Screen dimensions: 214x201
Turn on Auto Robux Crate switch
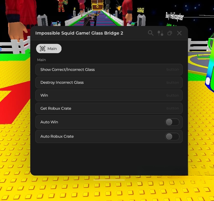172,137
